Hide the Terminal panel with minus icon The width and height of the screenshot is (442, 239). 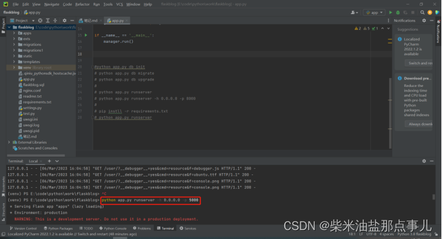[432, 161]
